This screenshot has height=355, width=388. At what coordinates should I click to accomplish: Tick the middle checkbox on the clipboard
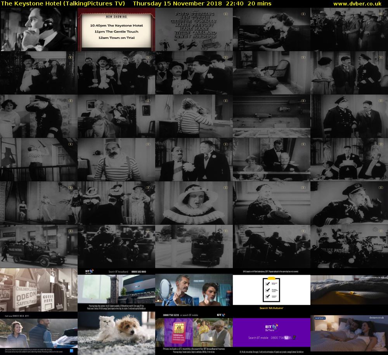(267, 290)
